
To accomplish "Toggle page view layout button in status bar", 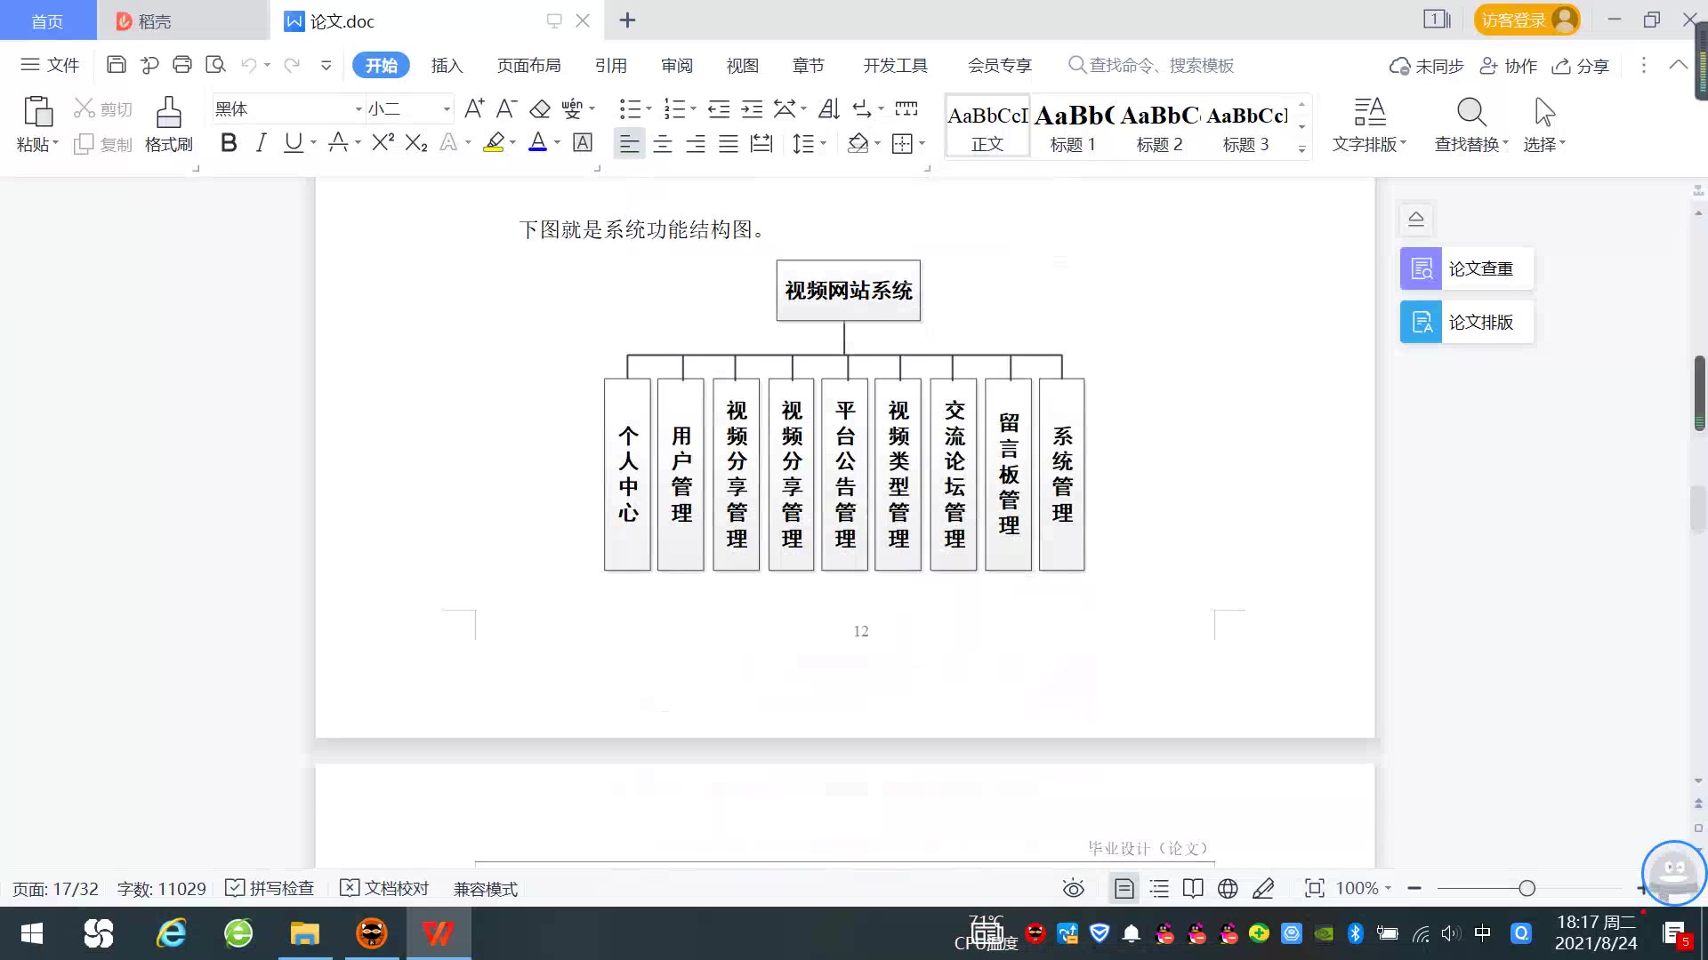I will (1124, 888).
